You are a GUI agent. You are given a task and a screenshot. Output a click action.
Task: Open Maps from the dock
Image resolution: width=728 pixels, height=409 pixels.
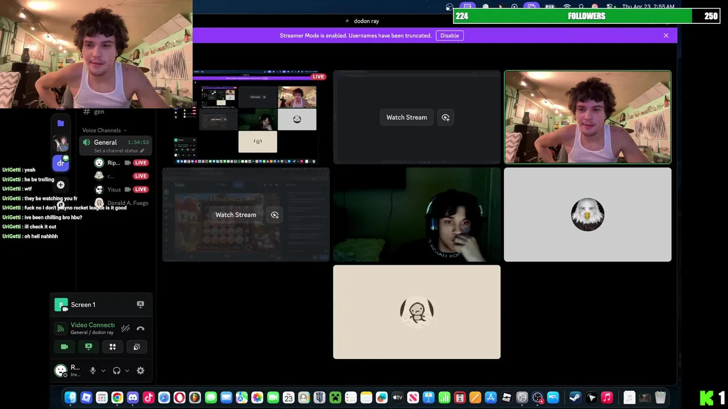(242, 398)
